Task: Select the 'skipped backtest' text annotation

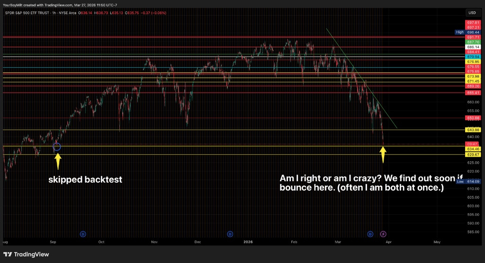Action: (85, 180)
